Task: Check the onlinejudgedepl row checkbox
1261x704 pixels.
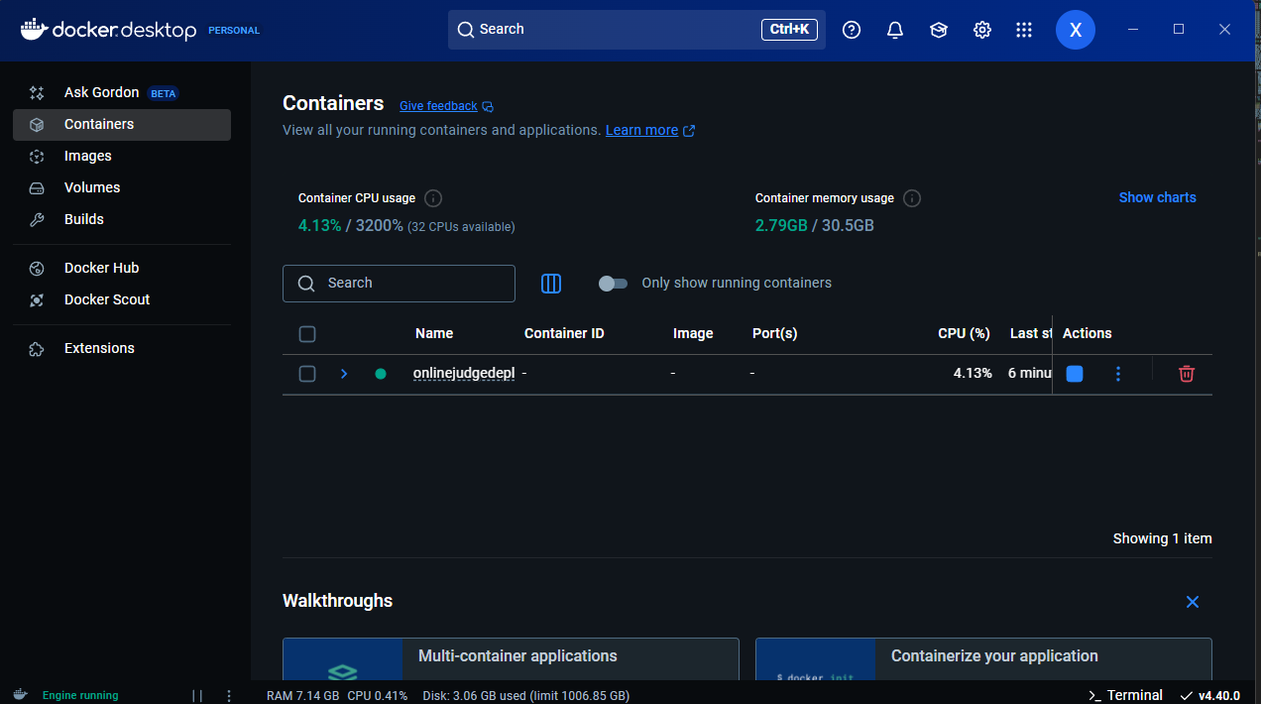Action: pyautogui.click(x=307, y=374)
